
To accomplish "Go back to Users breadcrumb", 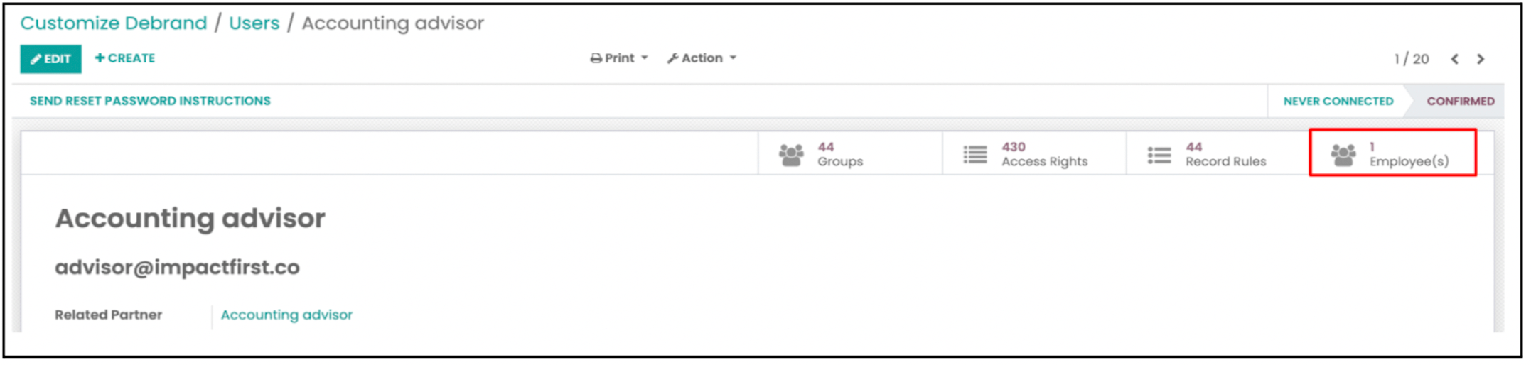I will 254,23.
